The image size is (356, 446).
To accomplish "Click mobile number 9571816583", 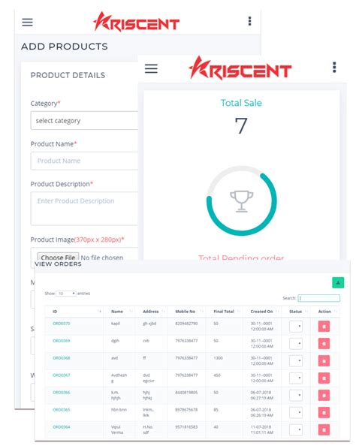I will [186, 427].
